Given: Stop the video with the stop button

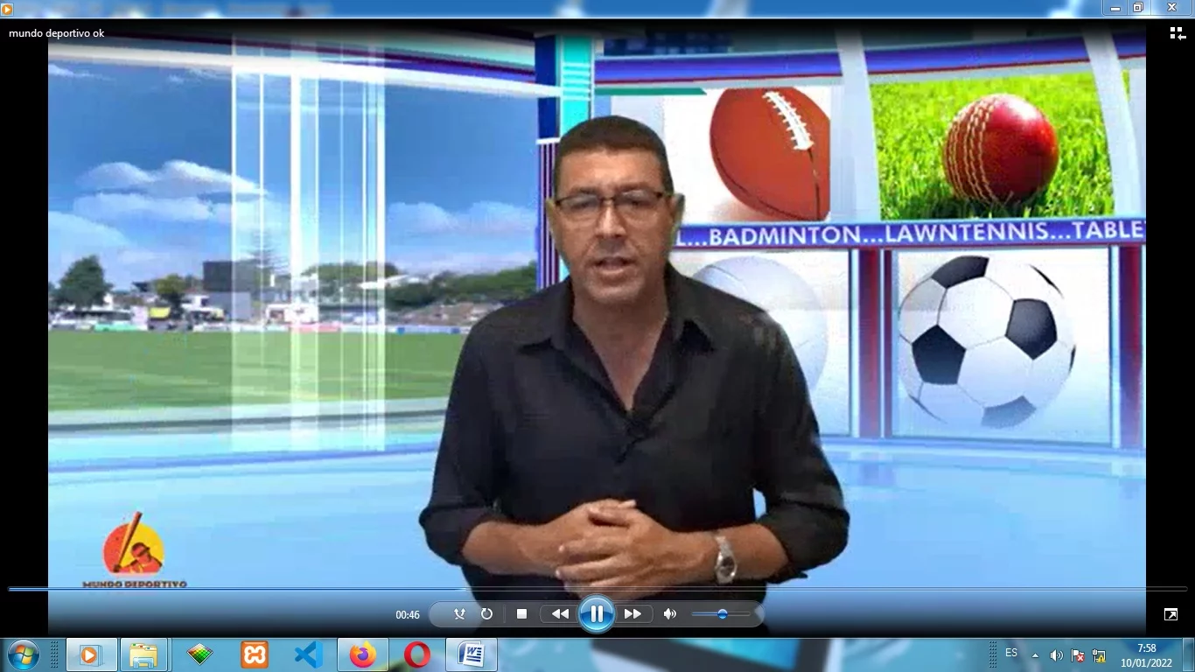Looking at the screenshot, I should click(x=522, y=614).
